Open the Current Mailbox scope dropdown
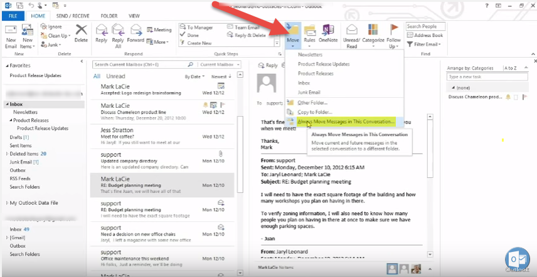The image size is (537, 277). [219, 65]
